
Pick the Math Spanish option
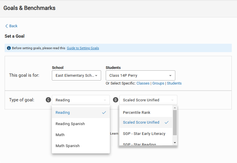tap(68, 146)
